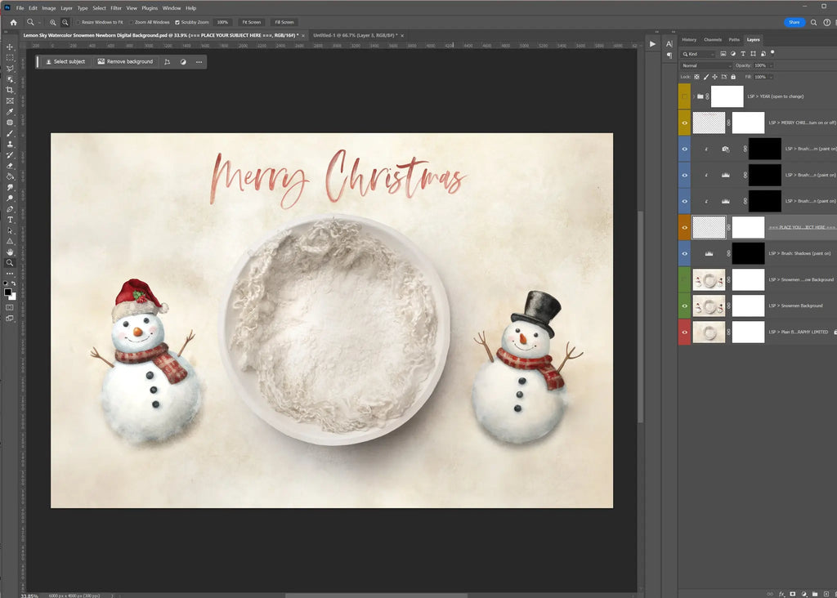Switch to the Channels panel tab
The width and height of the screenshot is (837, 598).
coord(713,39)
